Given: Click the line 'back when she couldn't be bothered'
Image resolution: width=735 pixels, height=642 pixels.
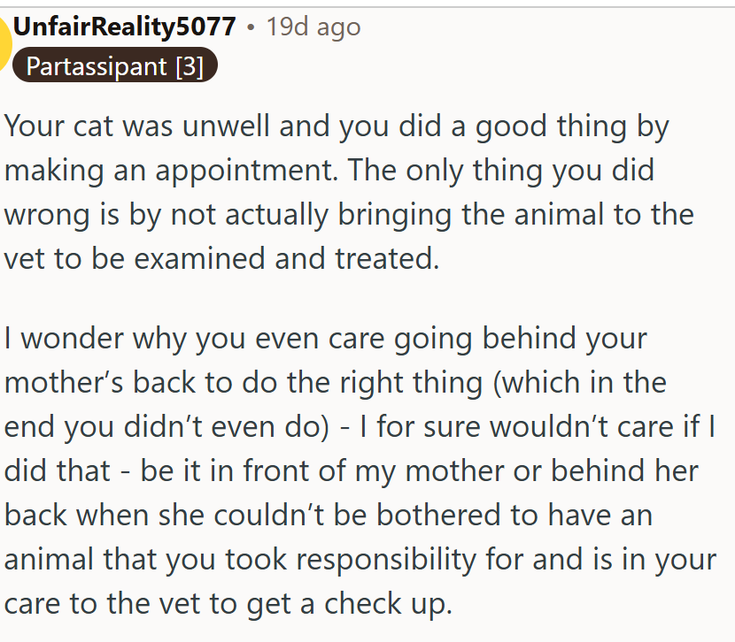Looking at the screenshot, I should point(329,516).
